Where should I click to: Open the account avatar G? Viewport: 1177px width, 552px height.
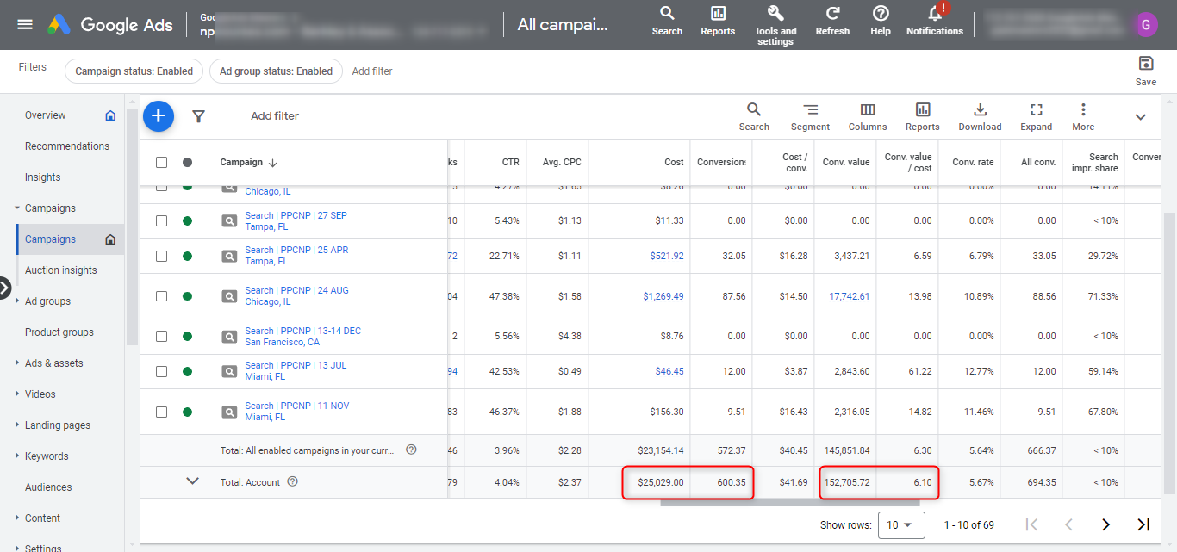tap(1145, 24)
